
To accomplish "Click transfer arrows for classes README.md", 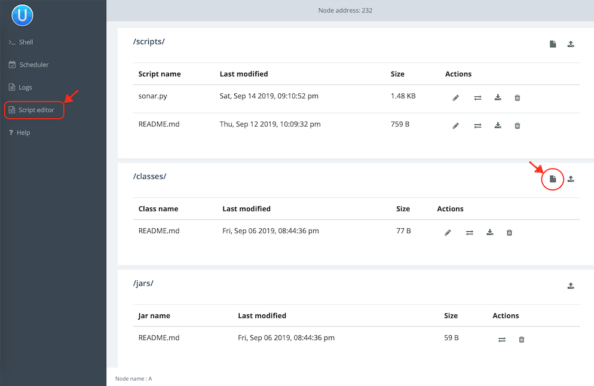I will [x=470, y=232].
